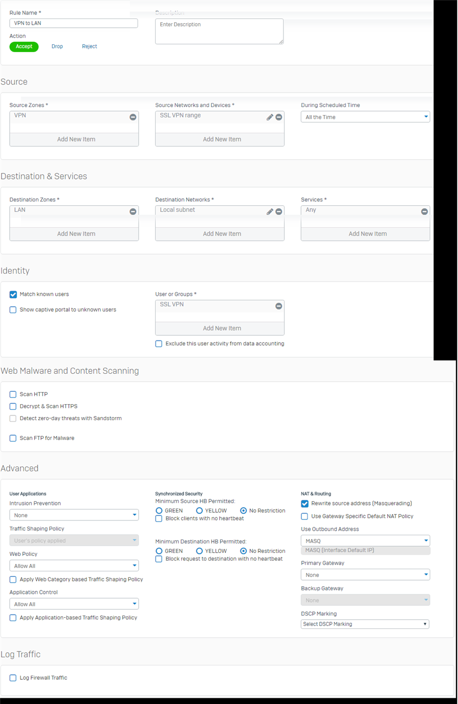The image size is (458, 704).
Task: Add New Item under Destination Networks
Action: click(220, 234)
